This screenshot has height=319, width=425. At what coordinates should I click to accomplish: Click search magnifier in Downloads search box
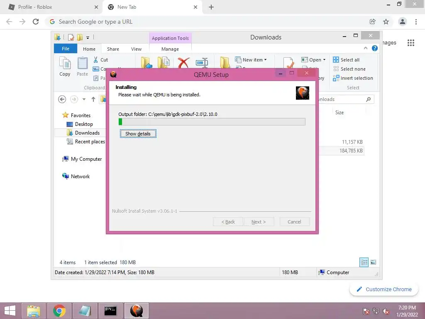tap(369, 99)
